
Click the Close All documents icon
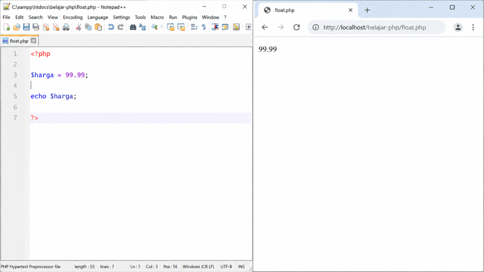coord(56,27)
